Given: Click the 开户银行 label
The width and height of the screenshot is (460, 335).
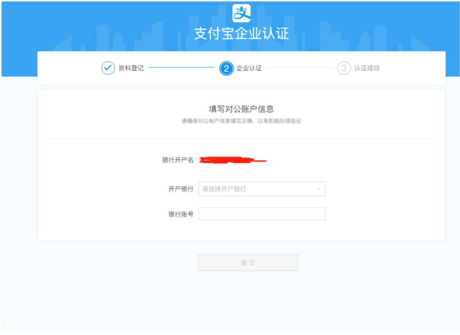Looking at the screenshot, I should [181, 189].
